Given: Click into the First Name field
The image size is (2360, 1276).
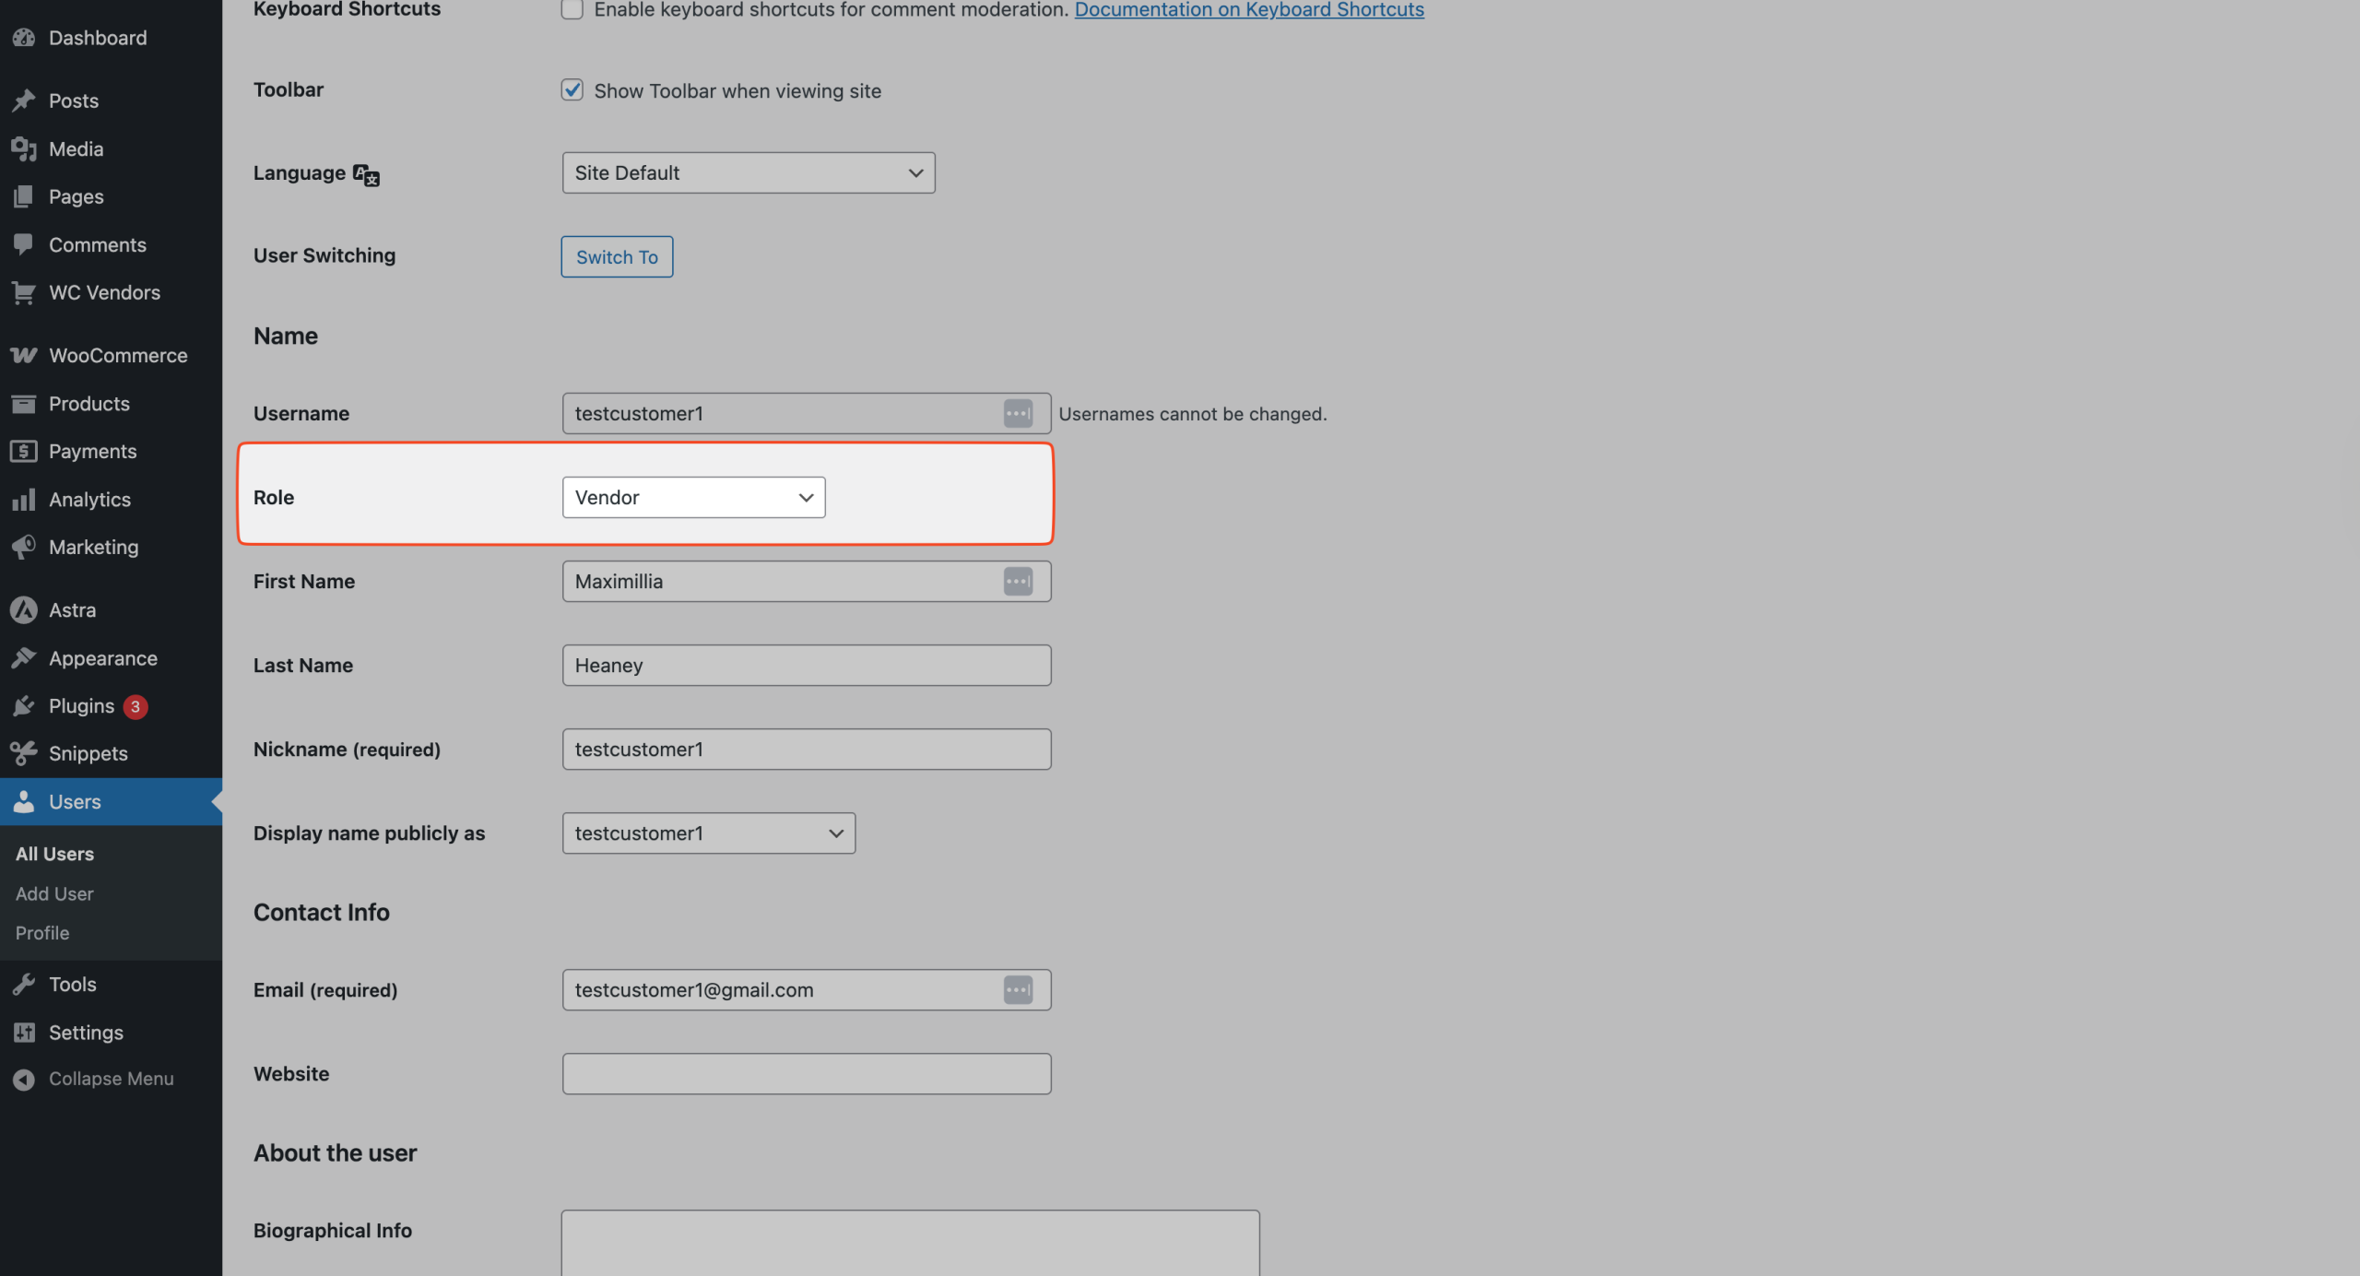Looking at the screenshot, I should pyautogui.click(x=807, y=581).
